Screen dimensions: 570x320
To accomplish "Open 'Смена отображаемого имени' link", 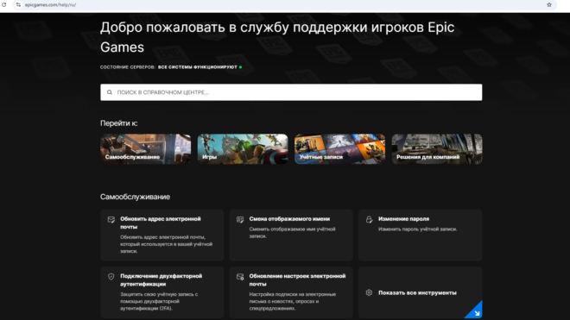I will (x=289, y=219).
